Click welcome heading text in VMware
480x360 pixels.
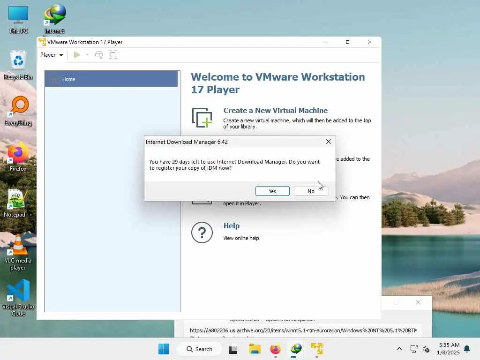tap(277, 83)
